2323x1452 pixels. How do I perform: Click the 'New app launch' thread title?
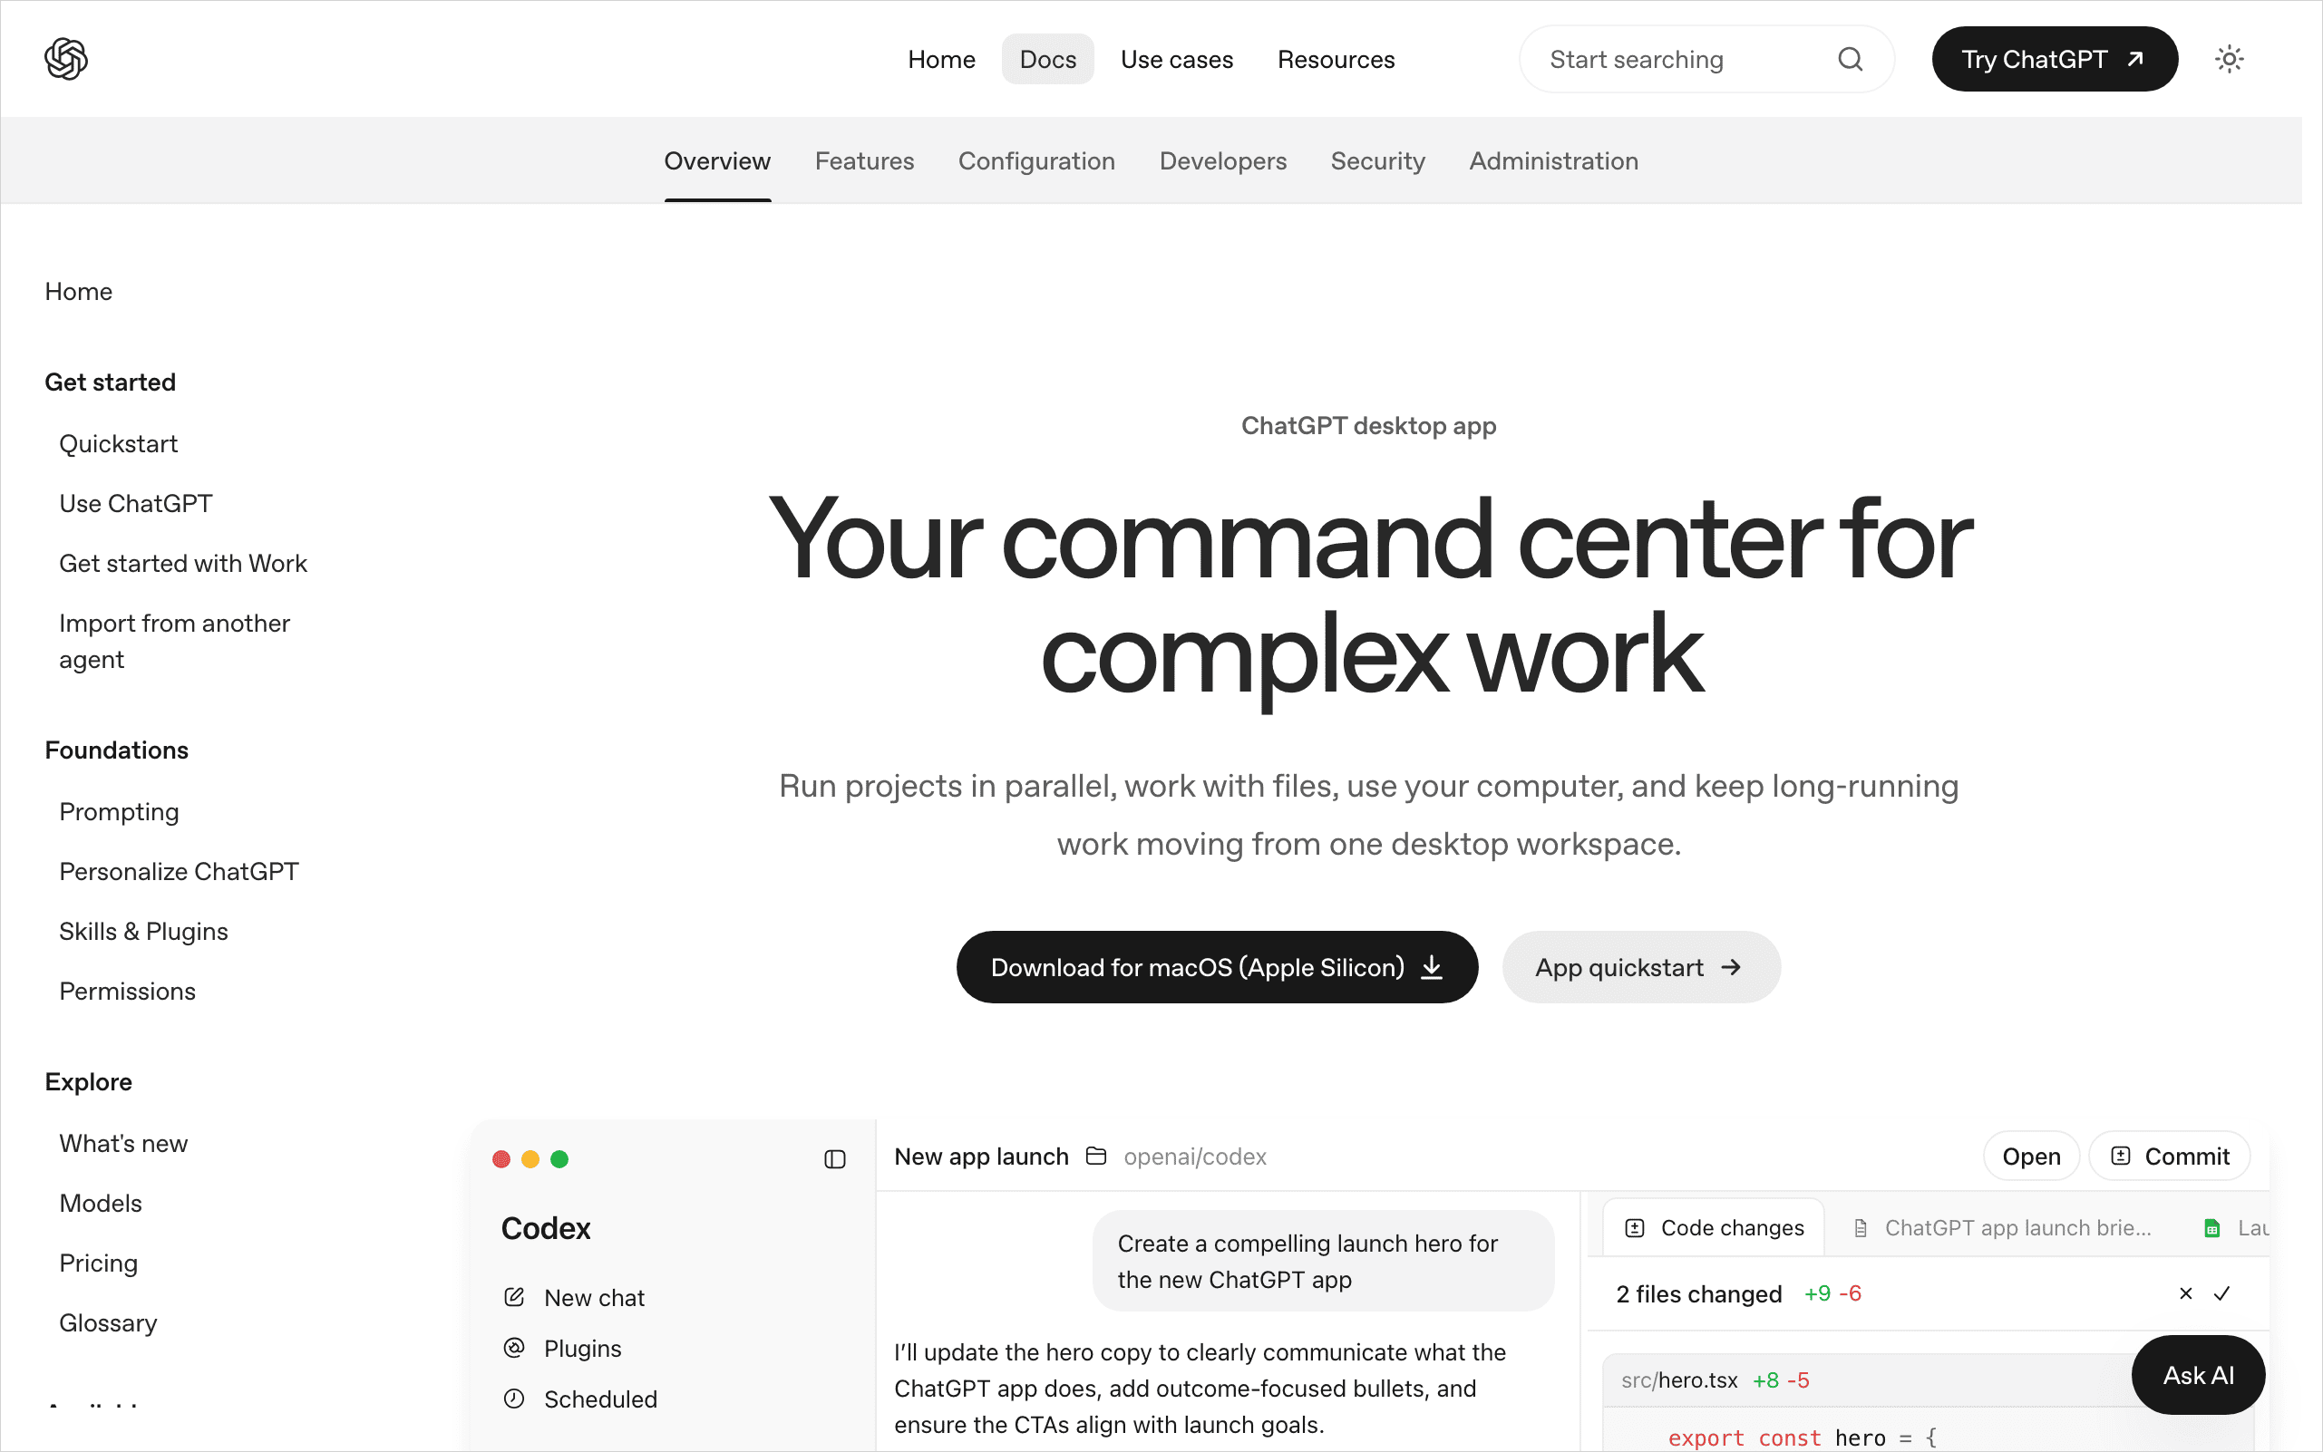(981, 1157)
